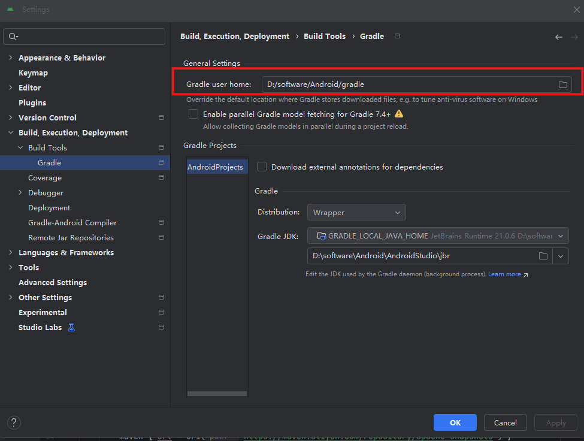Click the Android Studio logo in title bar

tap(10, 10)
